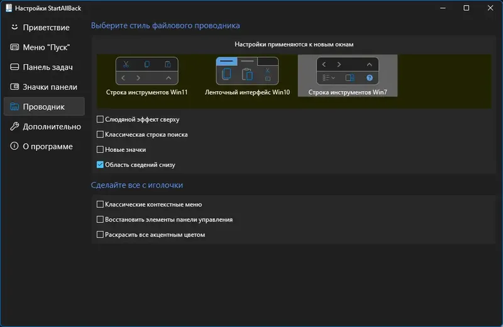The height and width of the screenshot is (327, 503).
Task: Enable Классические контекстные меню checkbox
Action: pyautogui.click(x=100, y=204)
